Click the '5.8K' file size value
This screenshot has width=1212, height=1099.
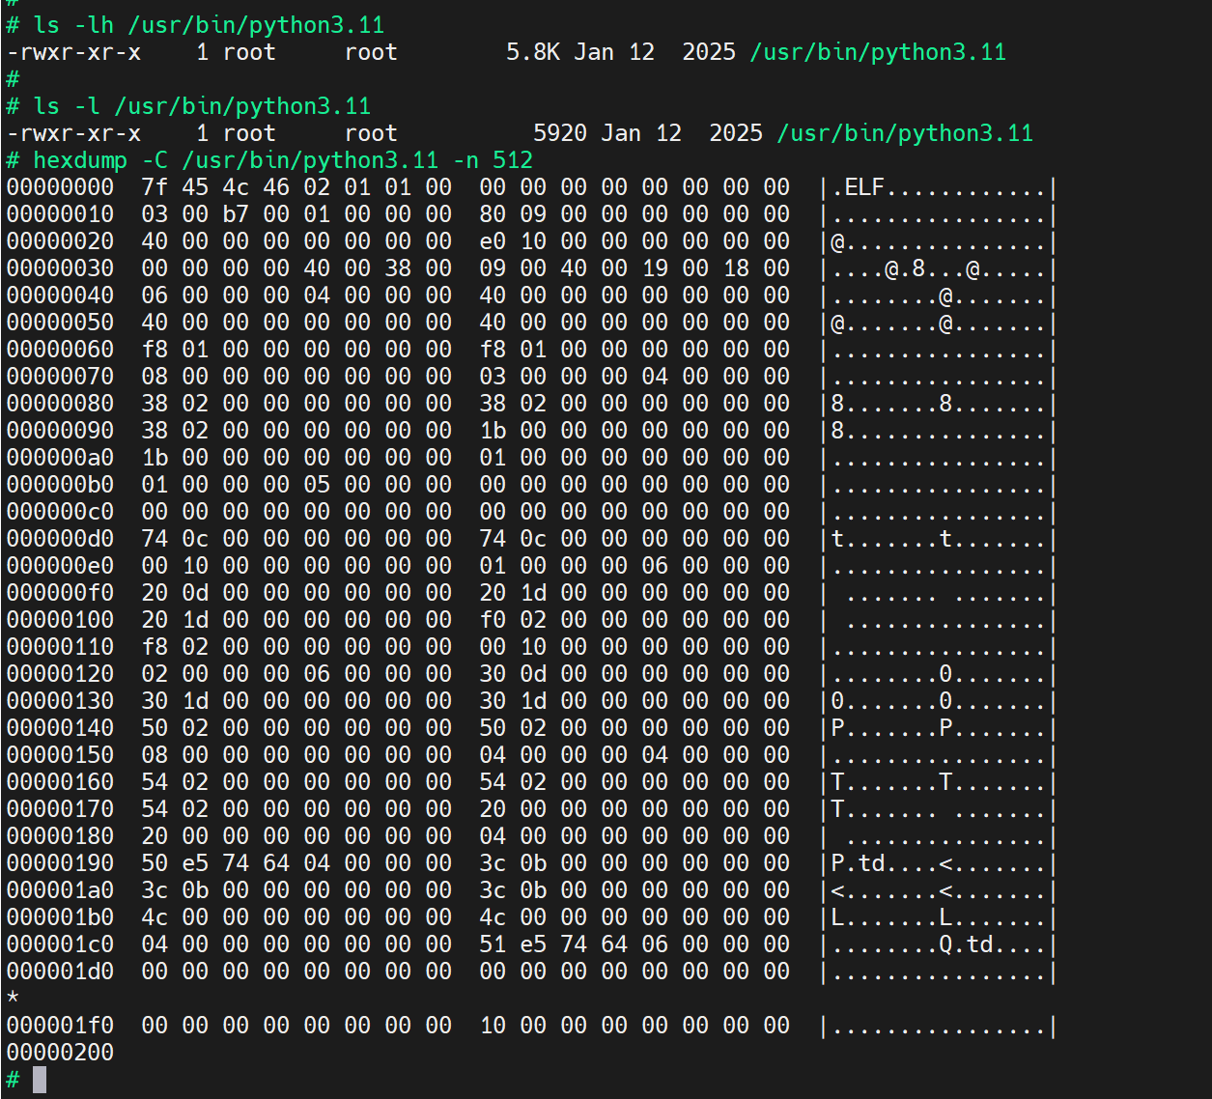coord(533,52)
